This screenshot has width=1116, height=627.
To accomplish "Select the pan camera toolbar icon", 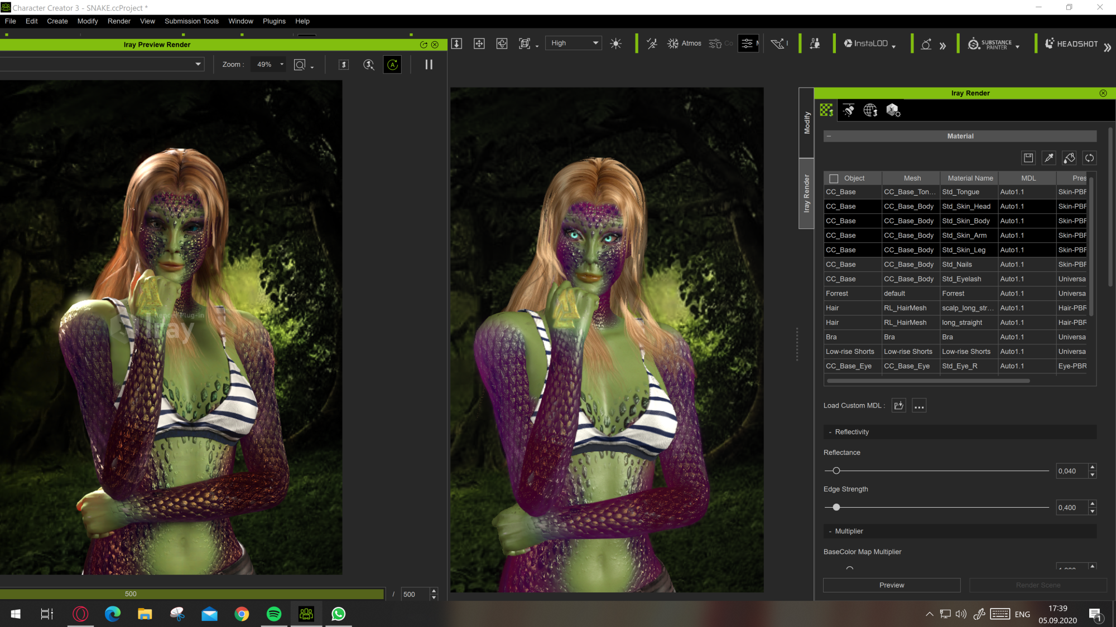I will click(479, 43).
